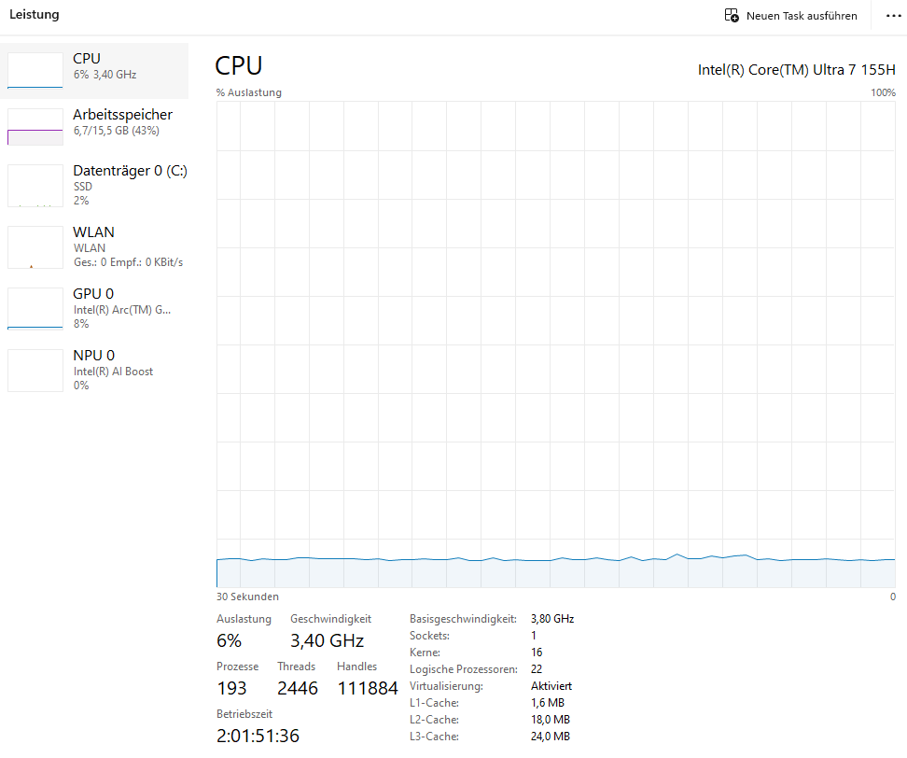Select the Arbeitsspeicher label in the sidebar
The width and height of the screenshot is (907, 758).
122,115
